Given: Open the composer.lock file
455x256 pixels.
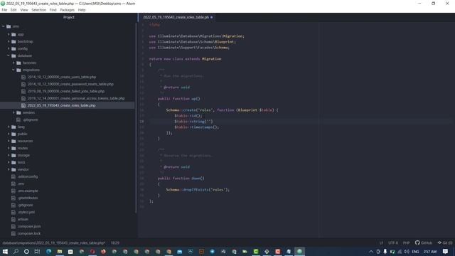Looking at the screenshot, I should (29, 233).
